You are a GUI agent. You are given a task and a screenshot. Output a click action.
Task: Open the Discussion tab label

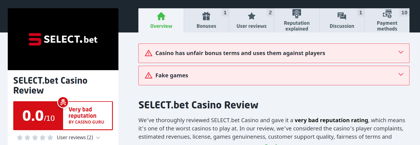coord(342,26)
